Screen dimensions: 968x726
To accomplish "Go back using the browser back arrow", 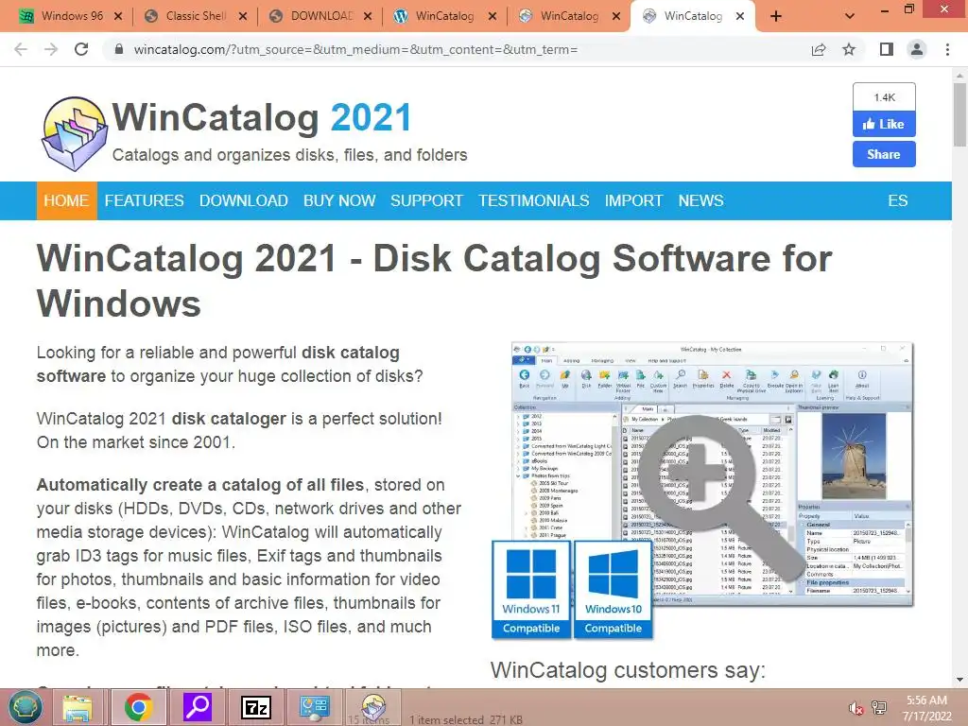I will 21,49.
